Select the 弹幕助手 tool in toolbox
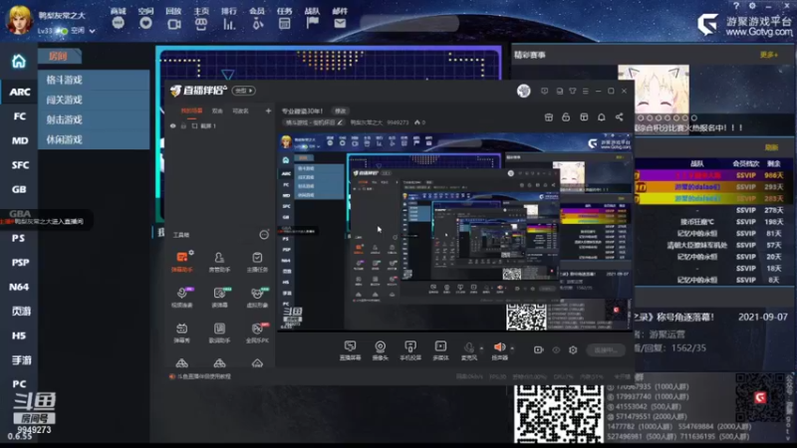The height and width of the screenshot is (448, 797). (x=182, y=262)
